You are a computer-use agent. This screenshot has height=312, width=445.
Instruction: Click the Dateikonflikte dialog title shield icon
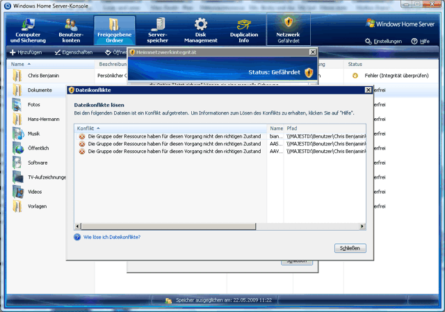coord(71,90)
